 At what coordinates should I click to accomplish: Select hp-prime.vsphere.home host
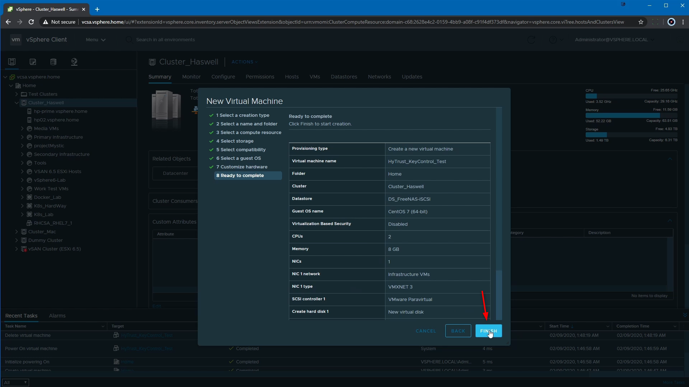[61, 111]
